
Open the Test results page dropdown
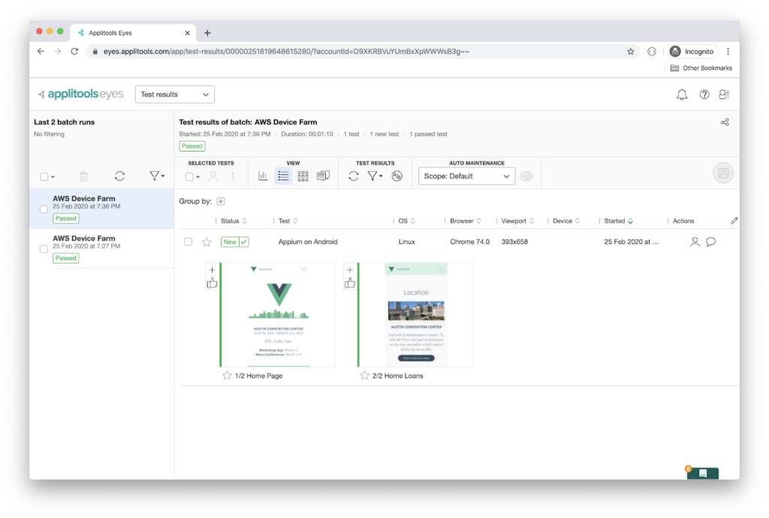click(x=174, y=95)
